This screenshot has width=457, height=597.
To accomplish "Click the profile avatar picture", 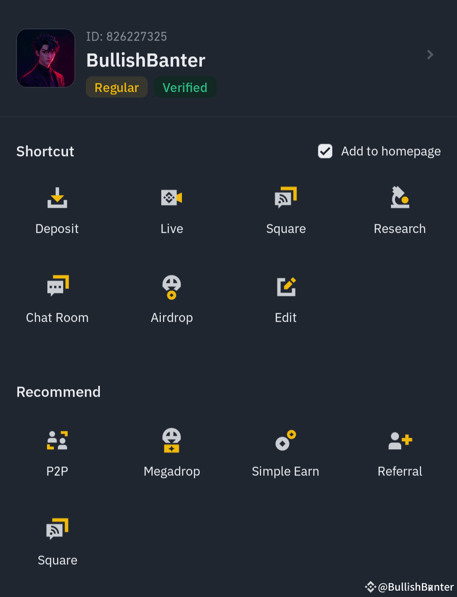I will (46, 58).
